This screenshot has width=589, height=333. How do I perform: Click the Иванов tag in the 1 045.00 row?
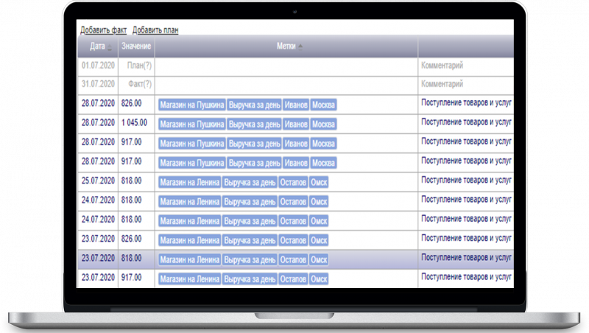[x=296, y=124]
